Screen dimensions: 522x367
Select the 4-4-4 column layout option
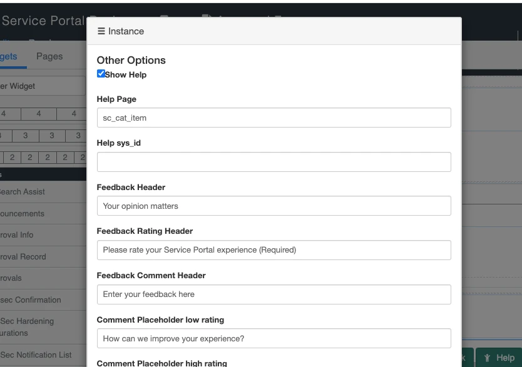[x=38, y=114]
